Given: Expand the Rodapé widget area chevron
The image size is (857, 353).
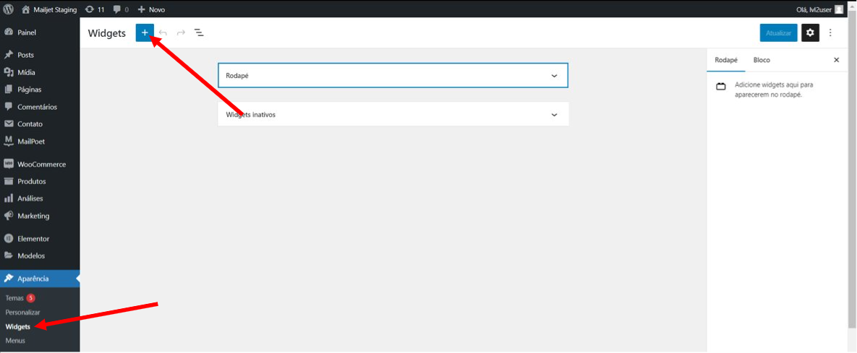Looking at the screenshot, I should point(554,76).
